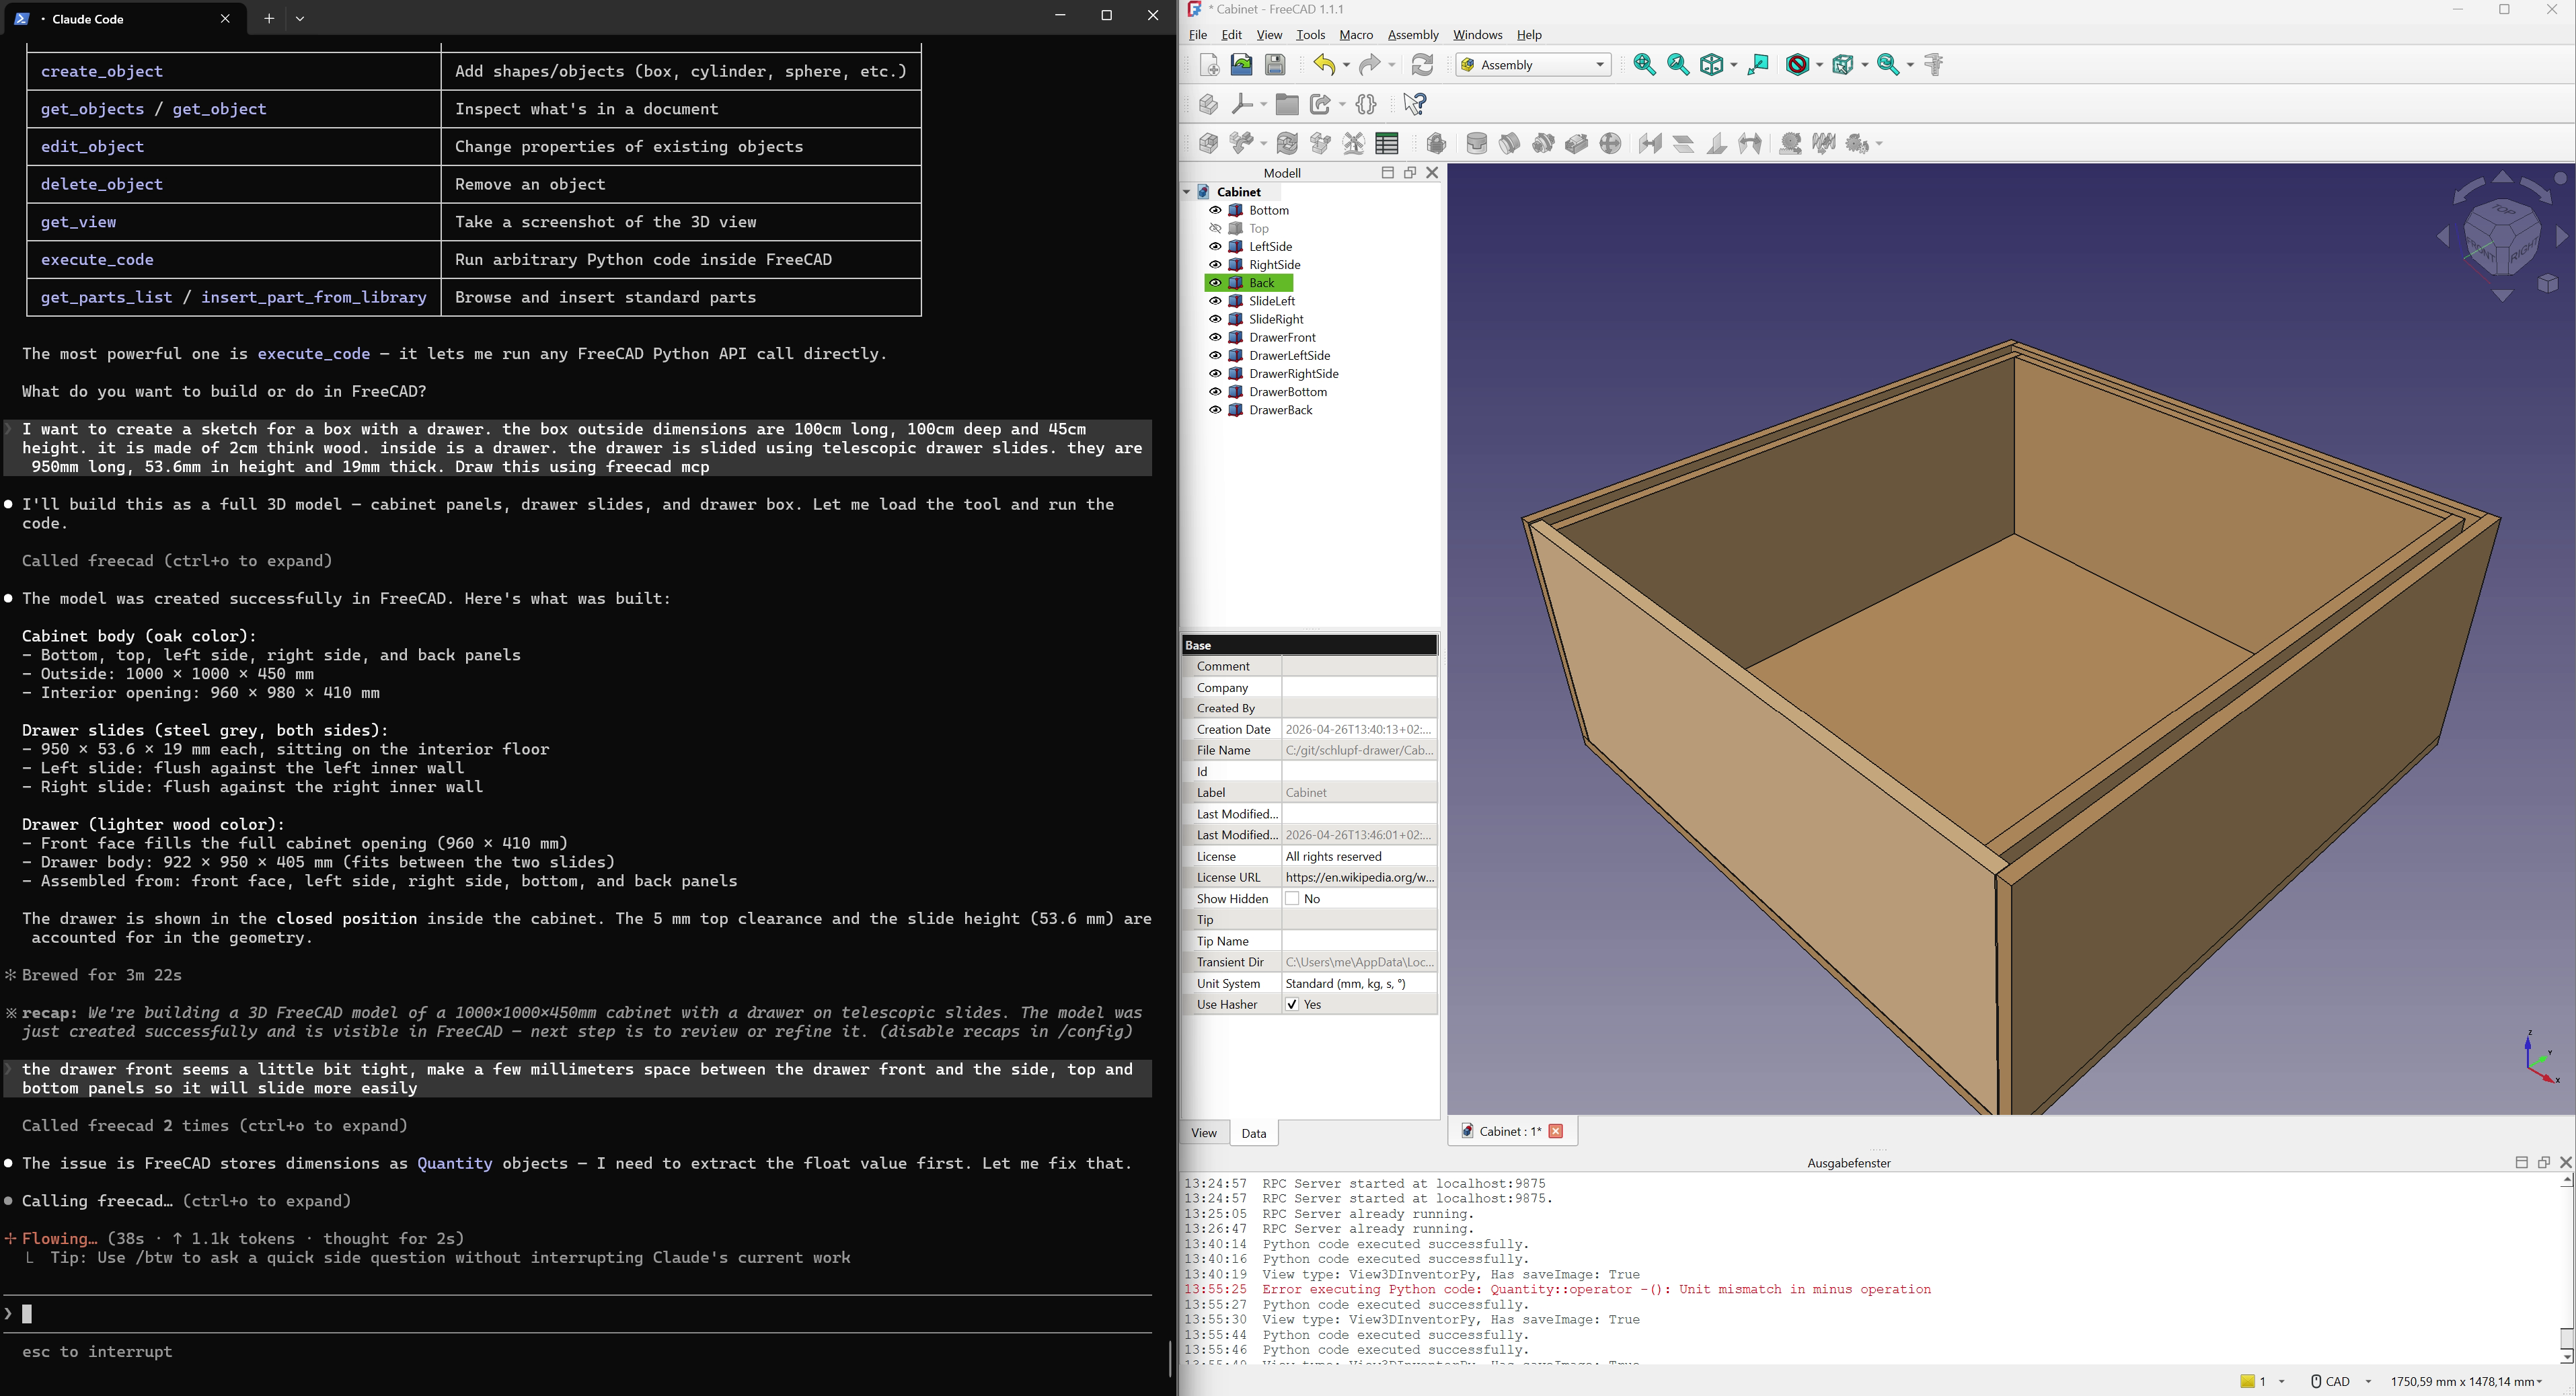Create a ball joint
Viewport: 2576px width, 1396px height.
coord(1610,144)
